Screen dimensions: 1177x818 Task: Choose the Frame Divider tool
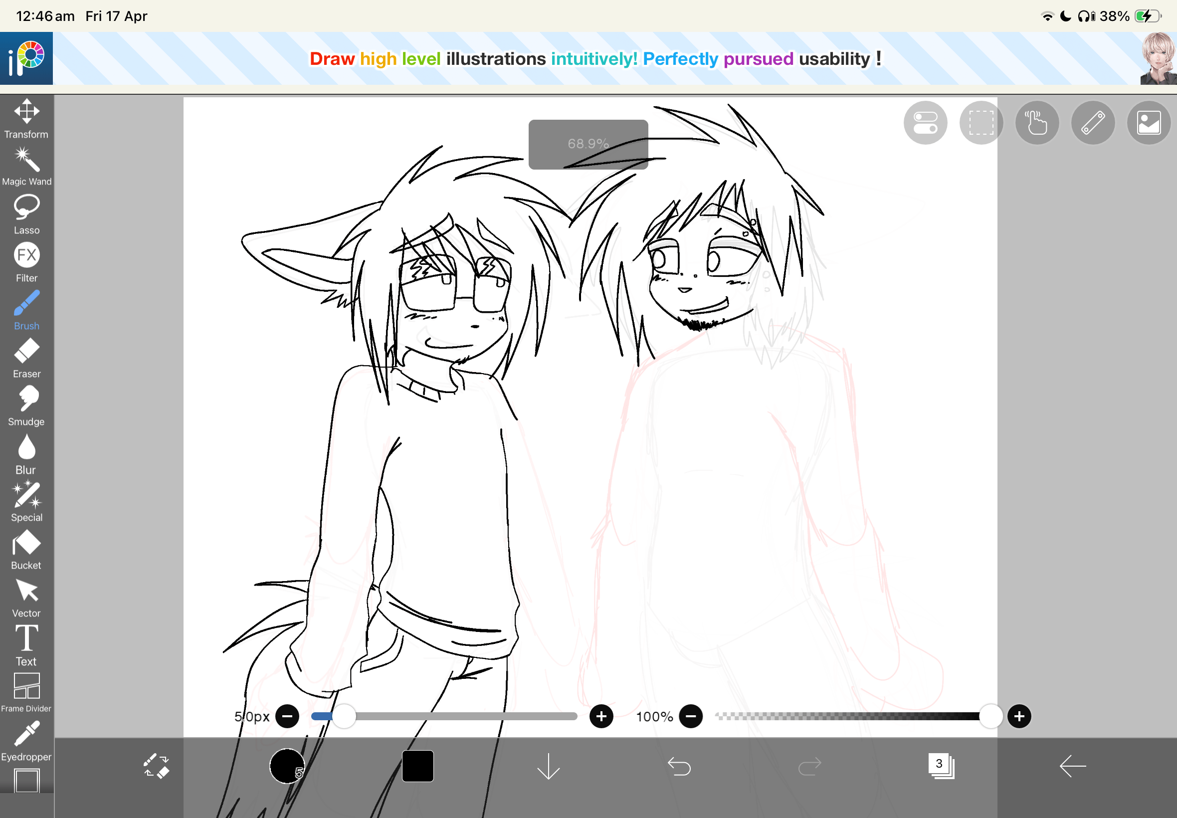coord(26,692)
